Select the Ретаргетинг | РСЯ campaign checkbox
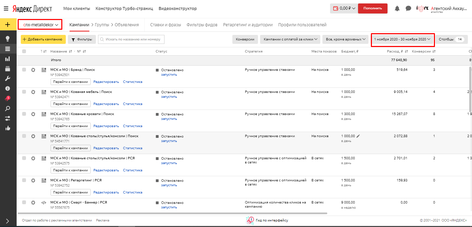The image size is (472, 227). click(x=24, y=180)
